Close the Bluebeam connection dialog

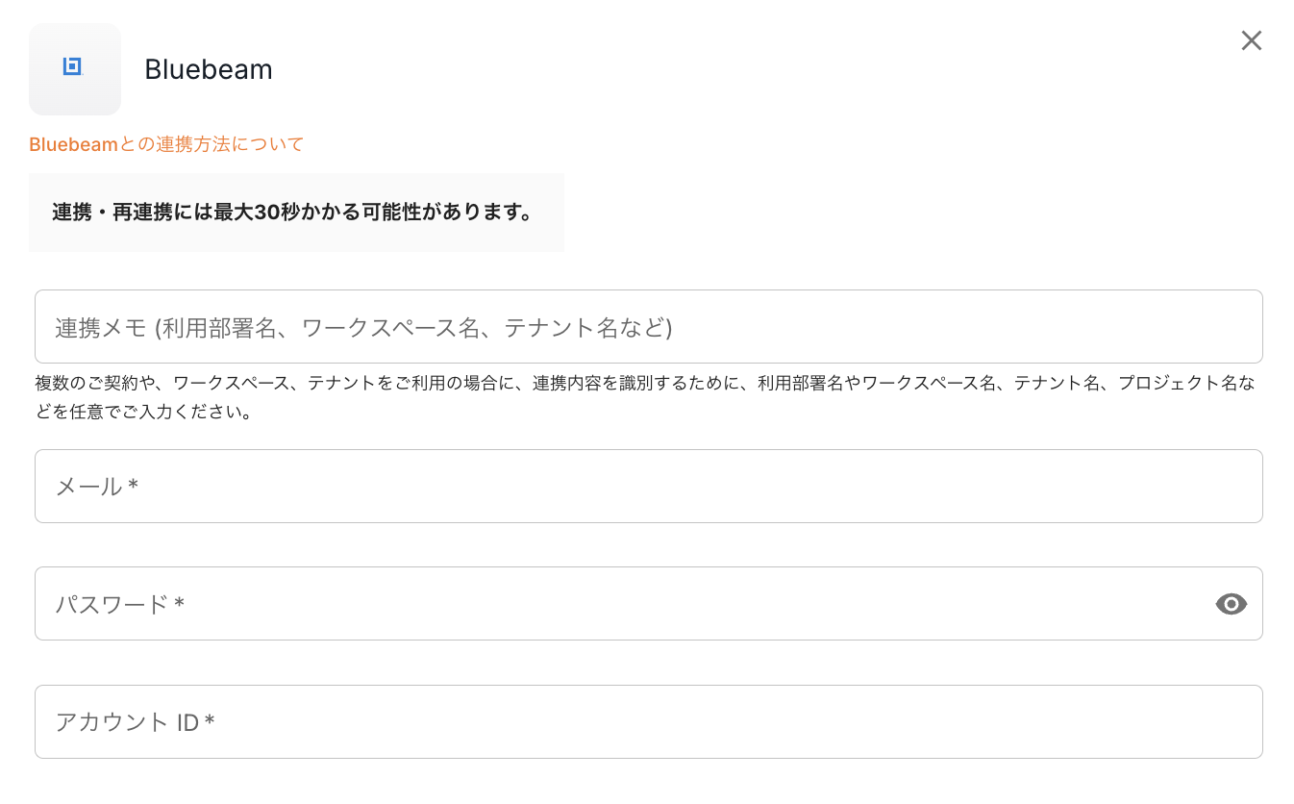click(x=1251, y=40)
